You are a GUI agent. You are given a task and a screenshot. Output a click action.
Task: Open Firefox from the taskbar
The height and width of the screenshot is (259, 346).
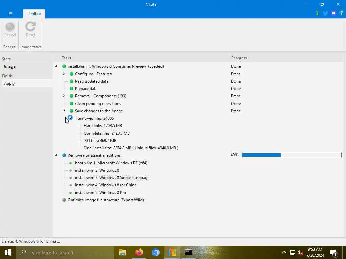point(139,252)
